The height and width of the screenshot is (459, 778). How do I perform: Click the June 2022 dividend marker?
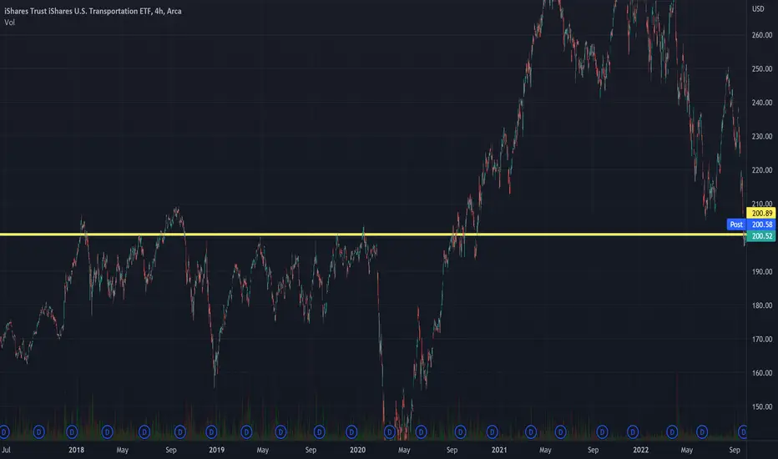pyautogui.click(x=702, y=432)
